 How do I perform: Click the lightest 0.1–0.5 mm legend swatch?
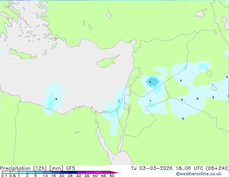point(6,172)
